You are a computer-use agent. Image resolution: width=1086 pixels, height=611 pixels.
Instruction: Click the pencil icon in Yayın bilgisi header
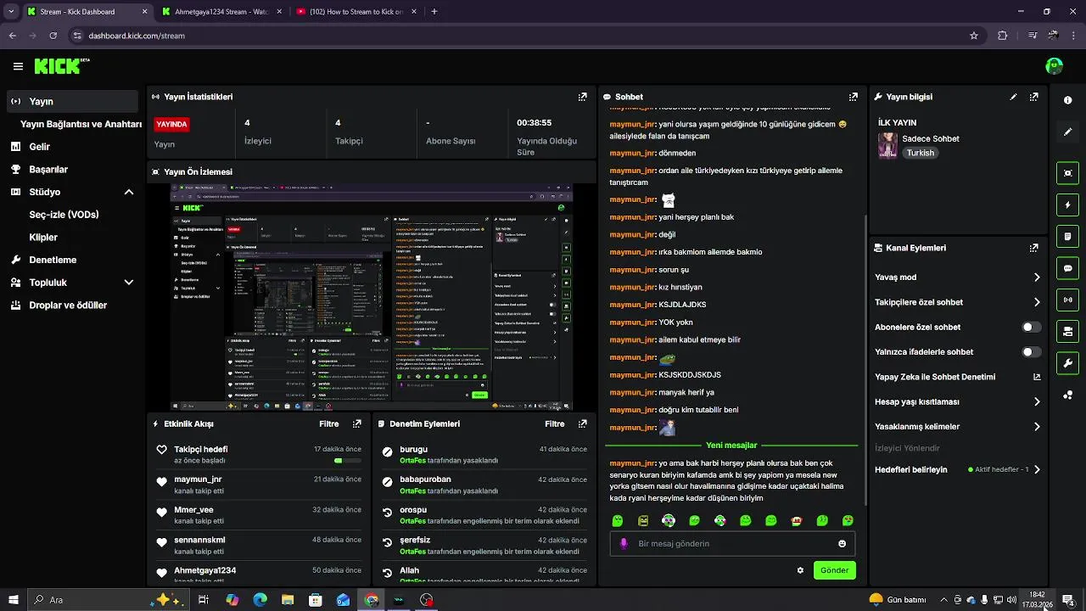click(x=1013, y=97)
